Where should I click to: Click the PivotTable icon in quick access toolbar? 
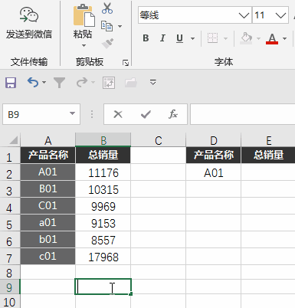[109, 83]
